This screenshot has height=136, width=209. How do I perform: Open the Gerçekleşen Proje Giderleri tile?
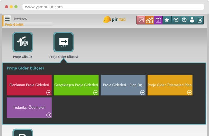click(76, 85)
